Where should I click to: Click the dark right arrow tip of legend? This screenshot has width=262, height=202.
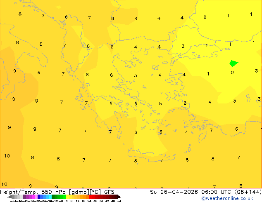pyautogui.click(x=119, y=197)
